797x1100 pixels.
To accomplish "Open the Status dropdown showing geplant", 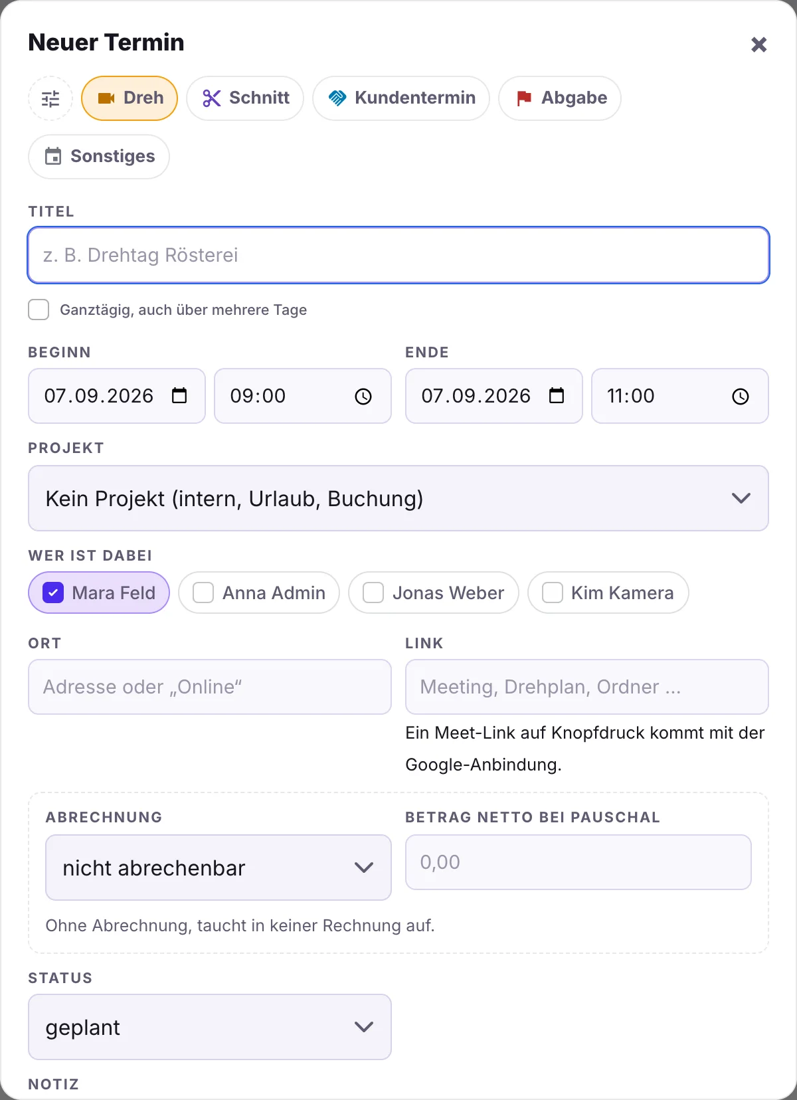I will [210, 1027].
